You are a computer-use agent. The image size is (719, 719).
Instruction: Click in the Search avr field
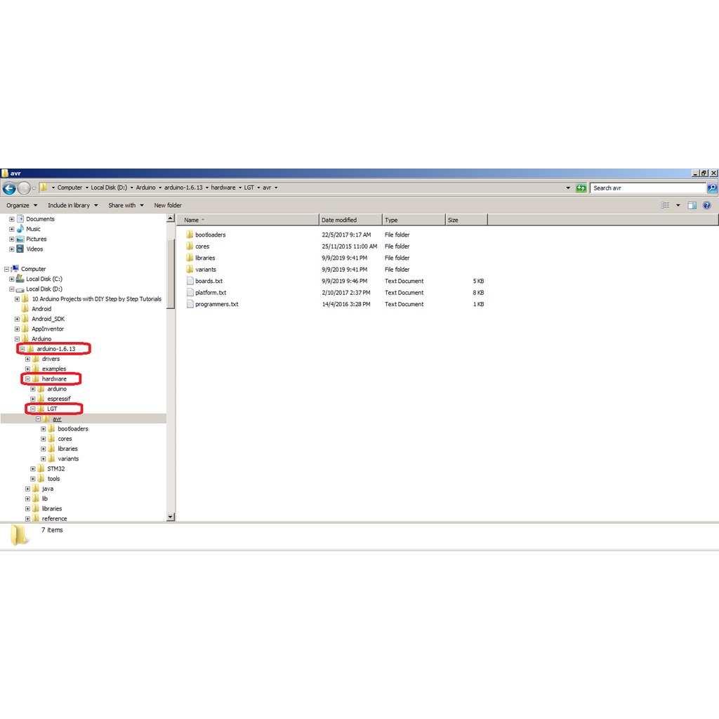pyautogui.click(x=646, y=188)
